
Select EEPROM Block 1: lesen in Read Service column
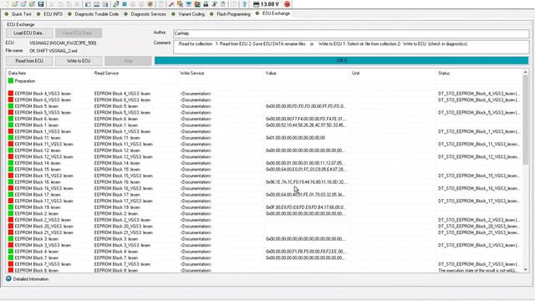(116, 125)
